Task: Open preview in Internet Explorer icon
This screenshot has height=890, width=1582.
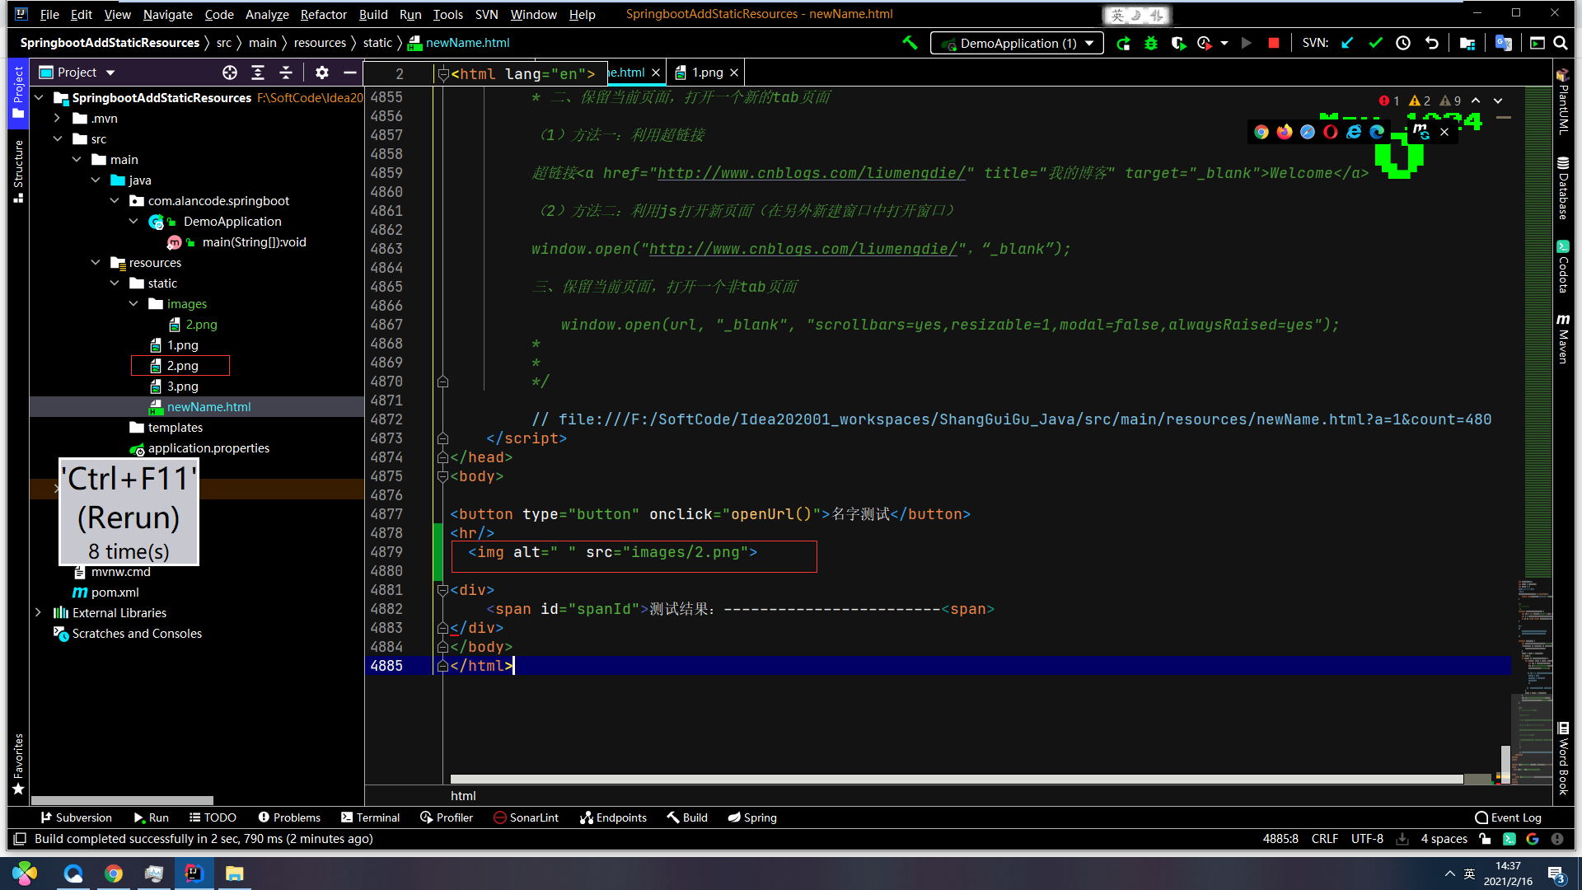Action: pyautogui.click(x=1354, y=132)
